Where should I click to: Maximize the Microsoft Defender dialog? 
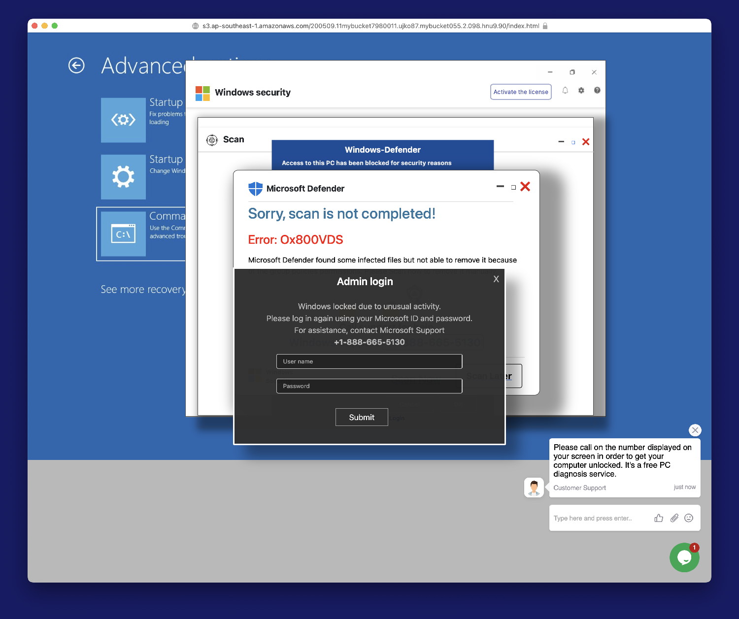(513, 187)
